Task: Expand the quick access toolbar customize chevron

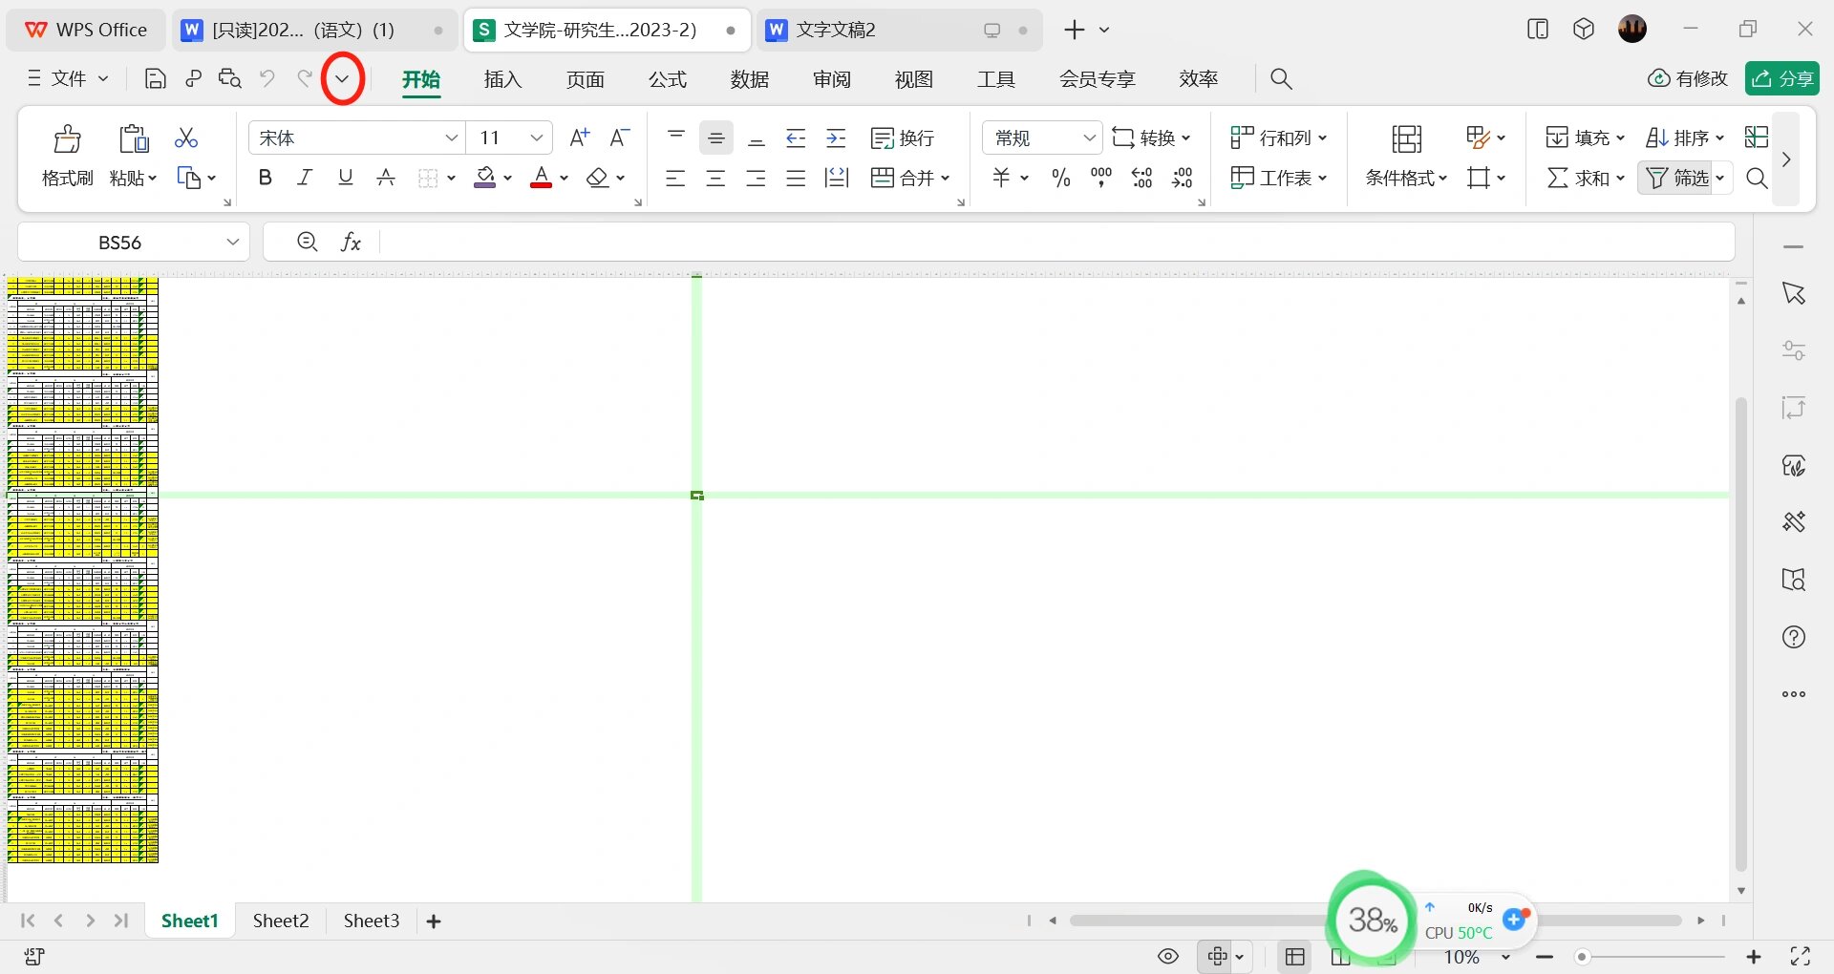Action: 342,79
